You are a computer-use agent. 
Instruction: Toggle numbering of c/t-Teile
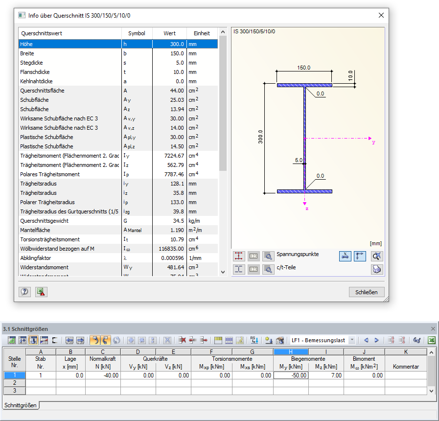254,269
